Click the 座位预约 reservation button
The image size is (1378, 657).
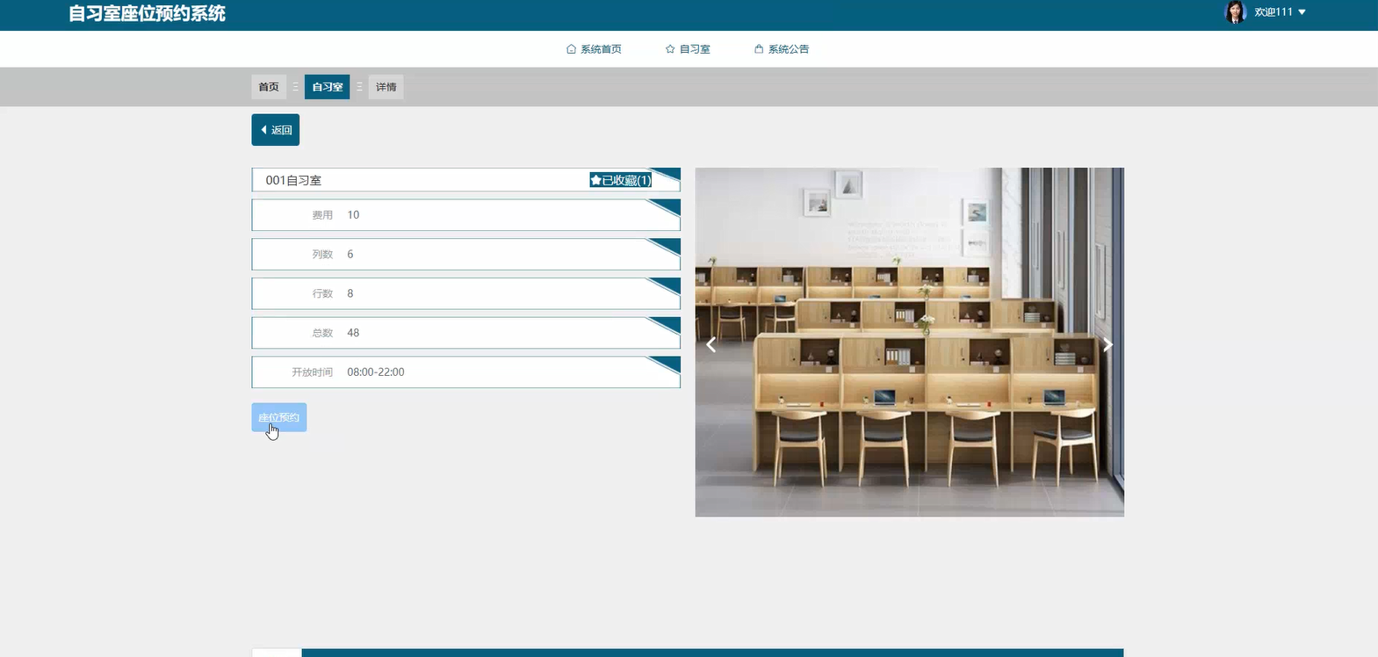279,417
